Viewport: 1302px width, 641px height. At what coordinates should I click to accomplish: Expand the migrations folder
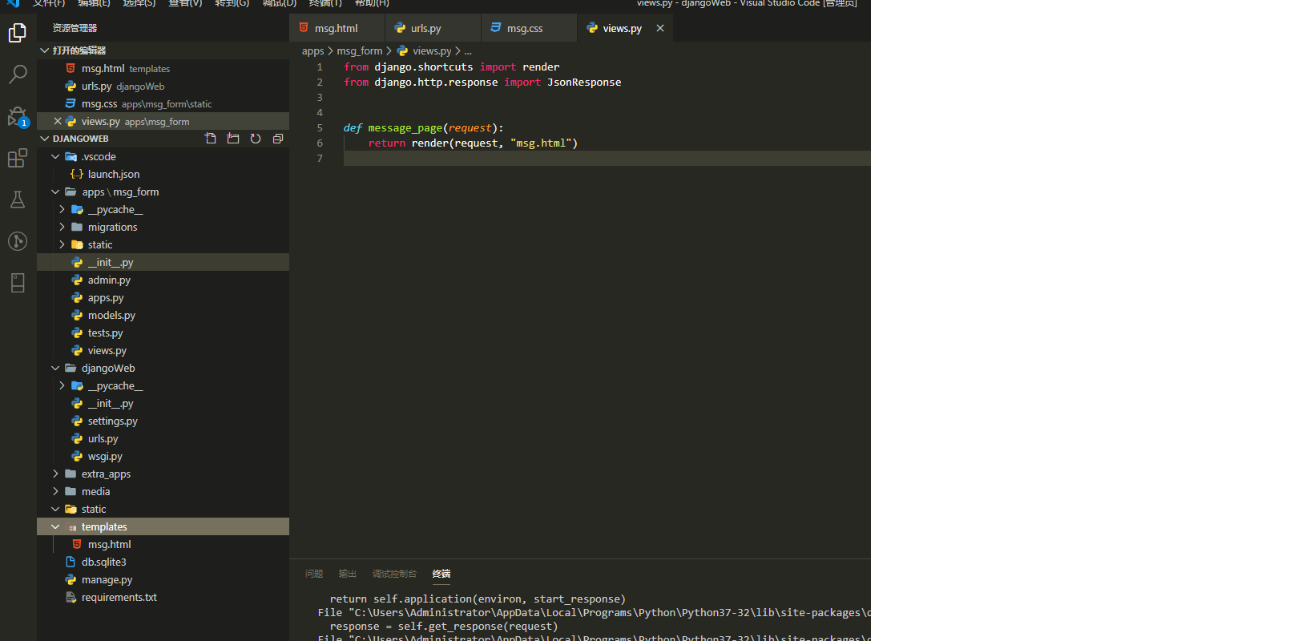point(163,227)
